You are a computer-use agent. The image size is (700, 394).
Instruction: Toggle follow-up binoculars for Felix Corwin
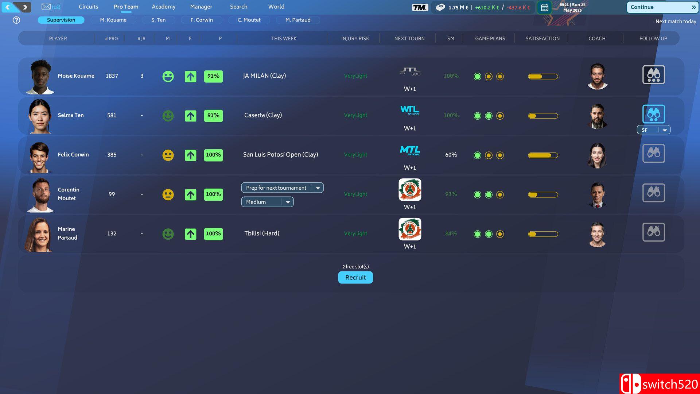point(653,154)
